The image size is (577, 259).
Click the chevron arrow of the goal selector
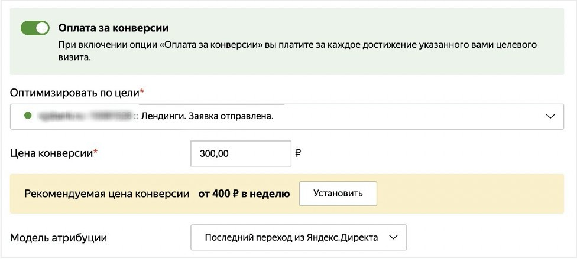point(551,116)
